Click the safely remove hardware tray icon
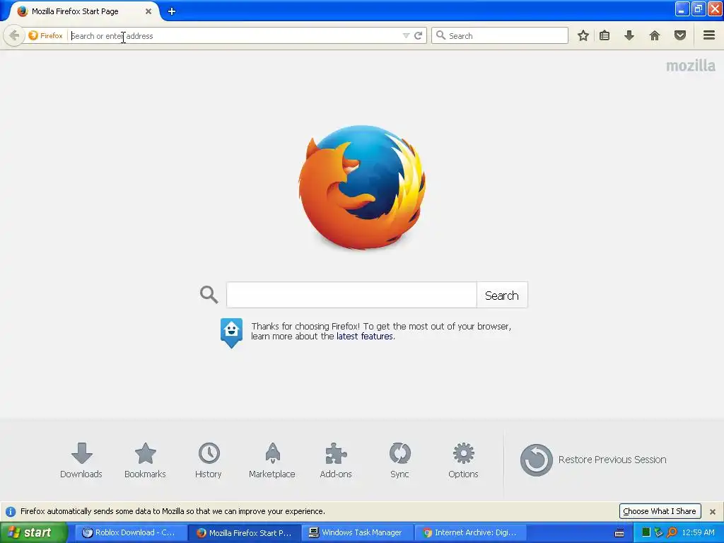 point(659,532)
